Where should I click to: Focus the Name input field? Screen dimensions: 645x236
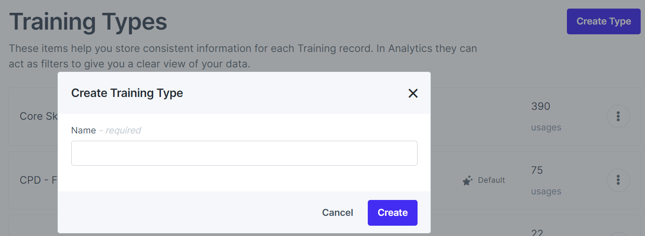click(x=244, y=153)
